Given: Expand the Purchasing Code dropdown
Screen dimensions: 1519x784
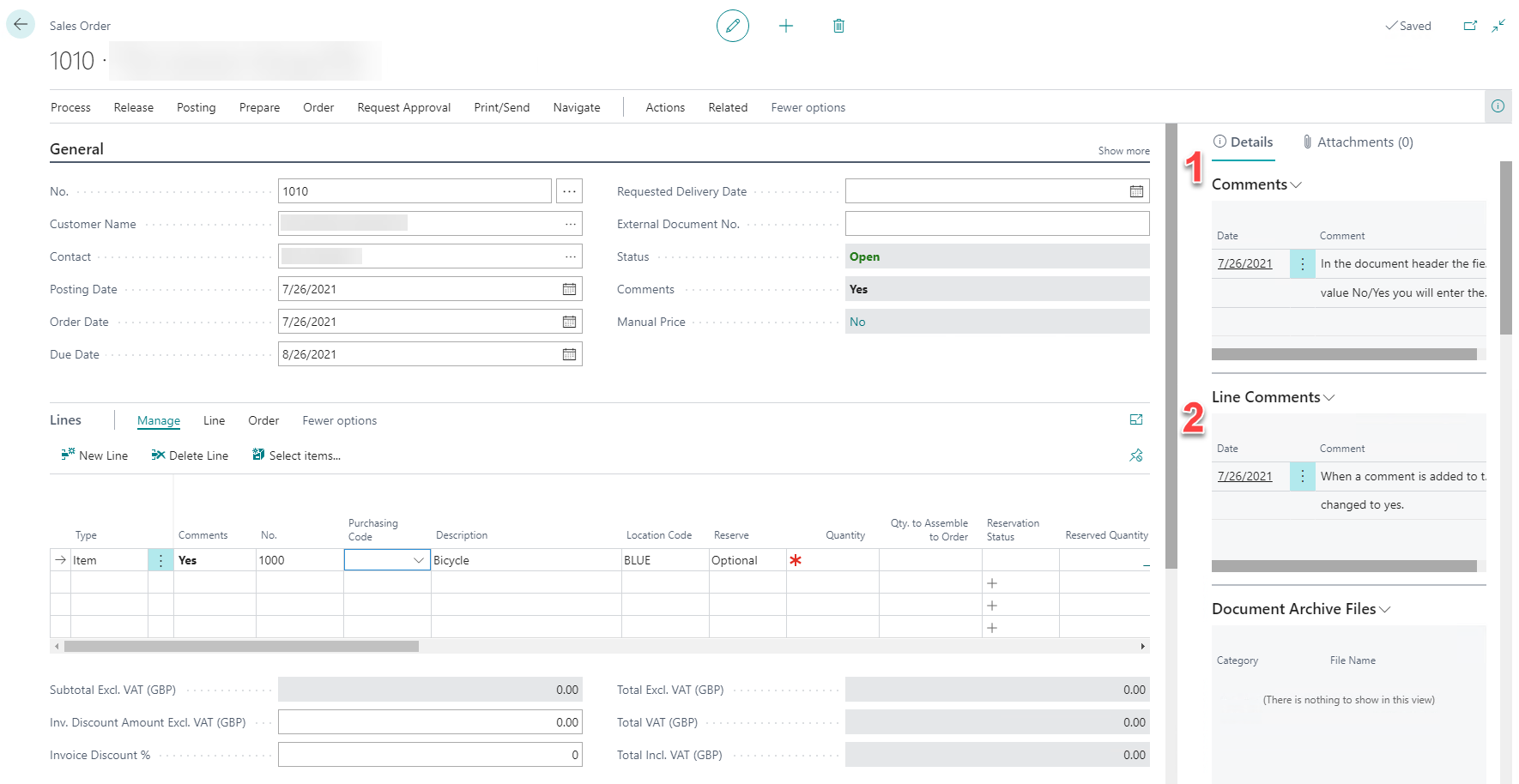Looking at the screenshot, I should (x=419, y=560).
